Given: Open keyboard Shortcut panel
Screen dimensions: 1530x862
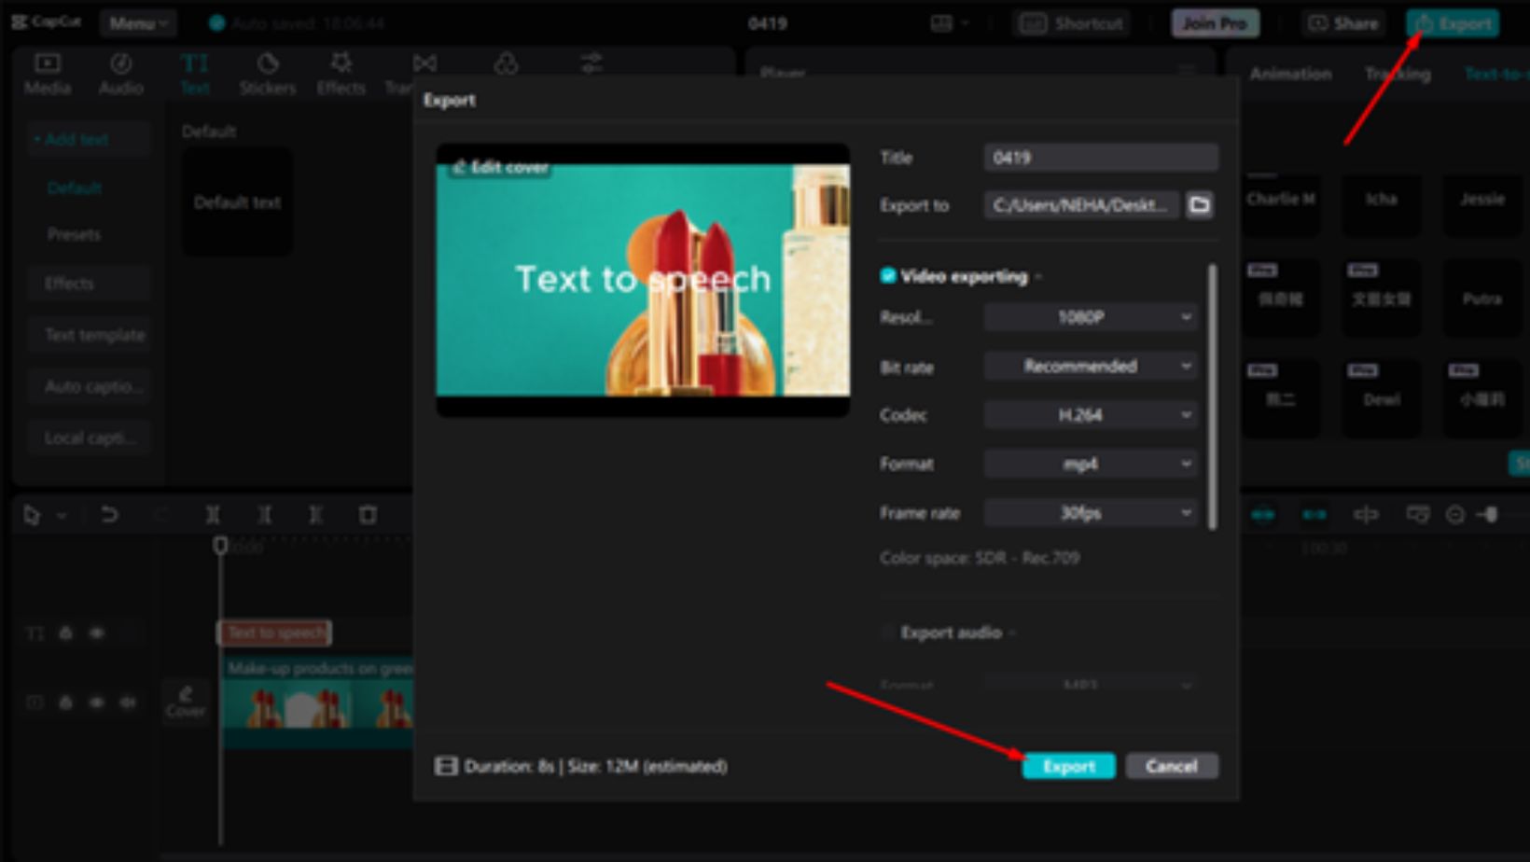Looking at the screenshot, I should point(1071,23).
